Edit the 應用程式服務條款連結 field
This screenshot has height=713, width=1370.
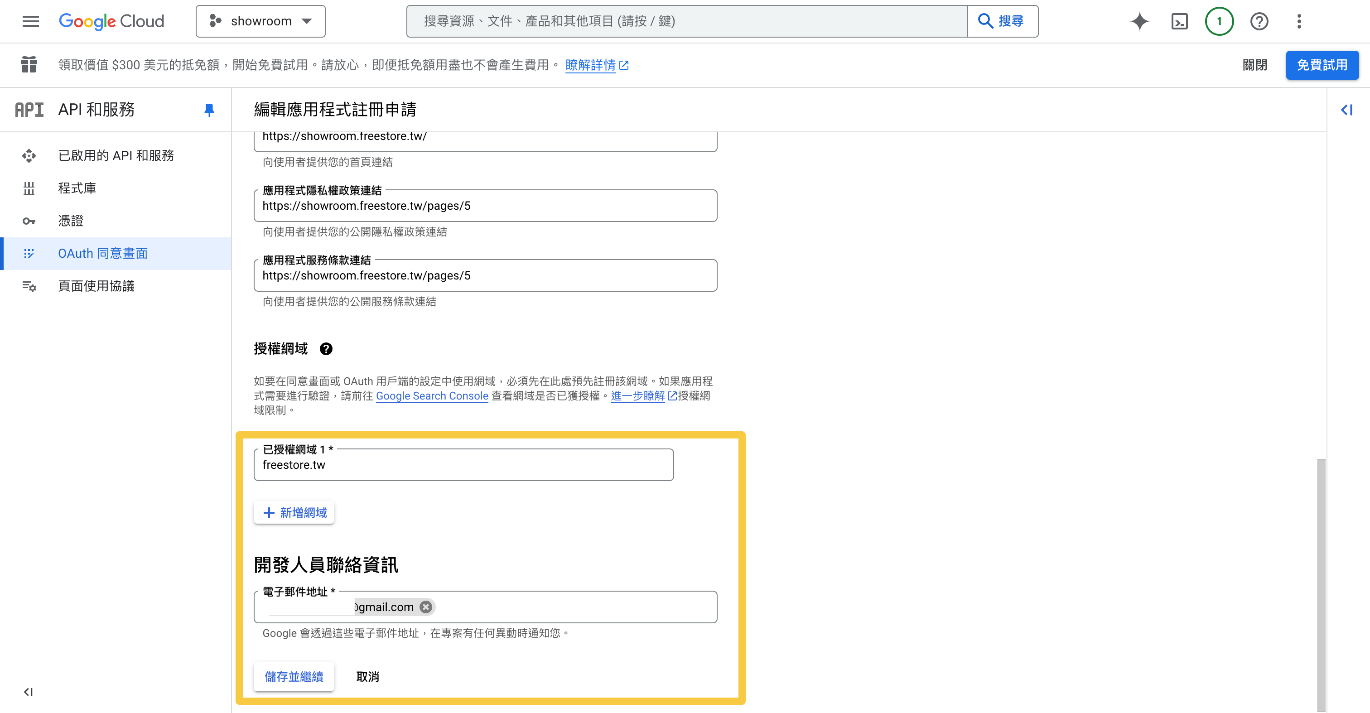(486, 275)
